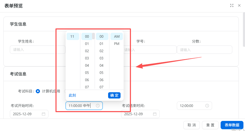The image size is (245, 131).
Task: Click the clock icon in 12:00:00 end time field
Action: (207, 106)
